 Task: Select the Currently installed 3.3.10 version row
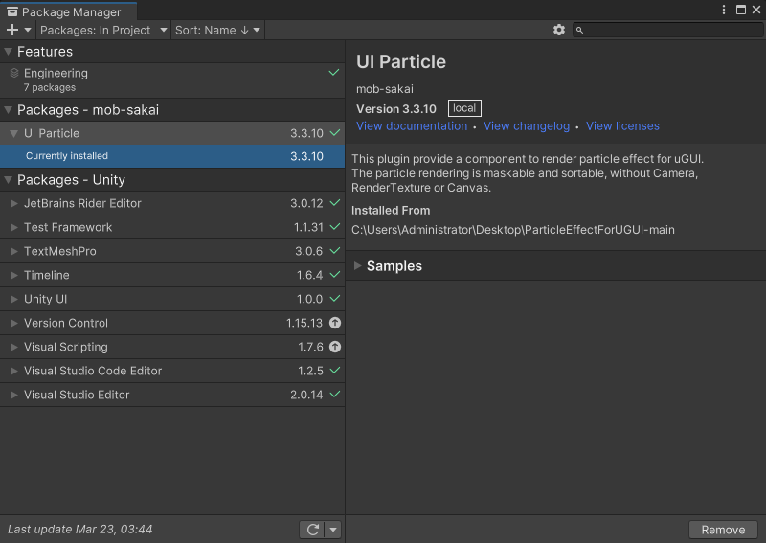(x=172, y=156)
